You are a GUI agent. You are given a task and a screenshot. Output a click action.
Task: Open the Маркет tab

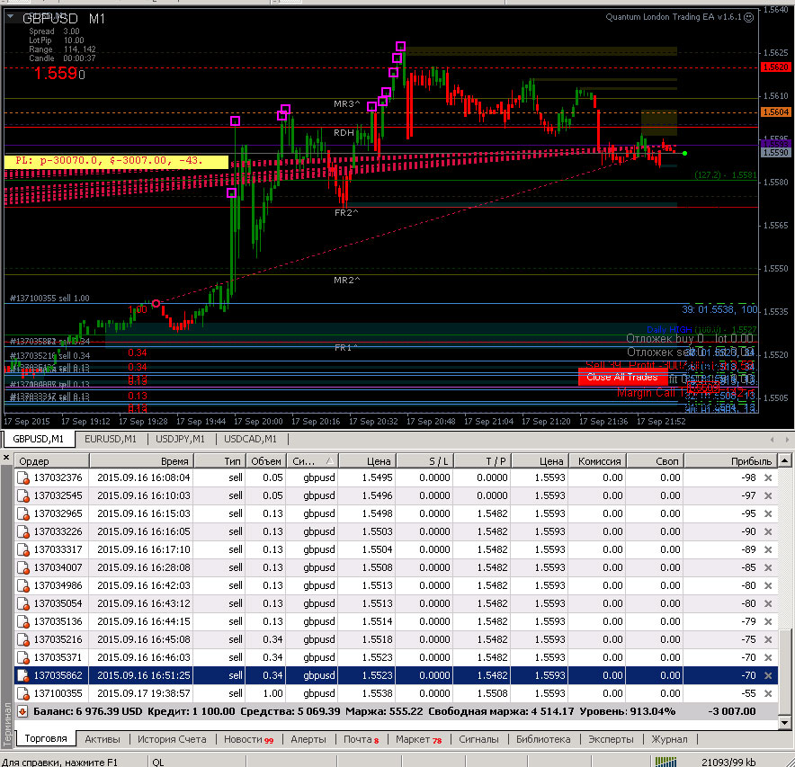[419, 740]
